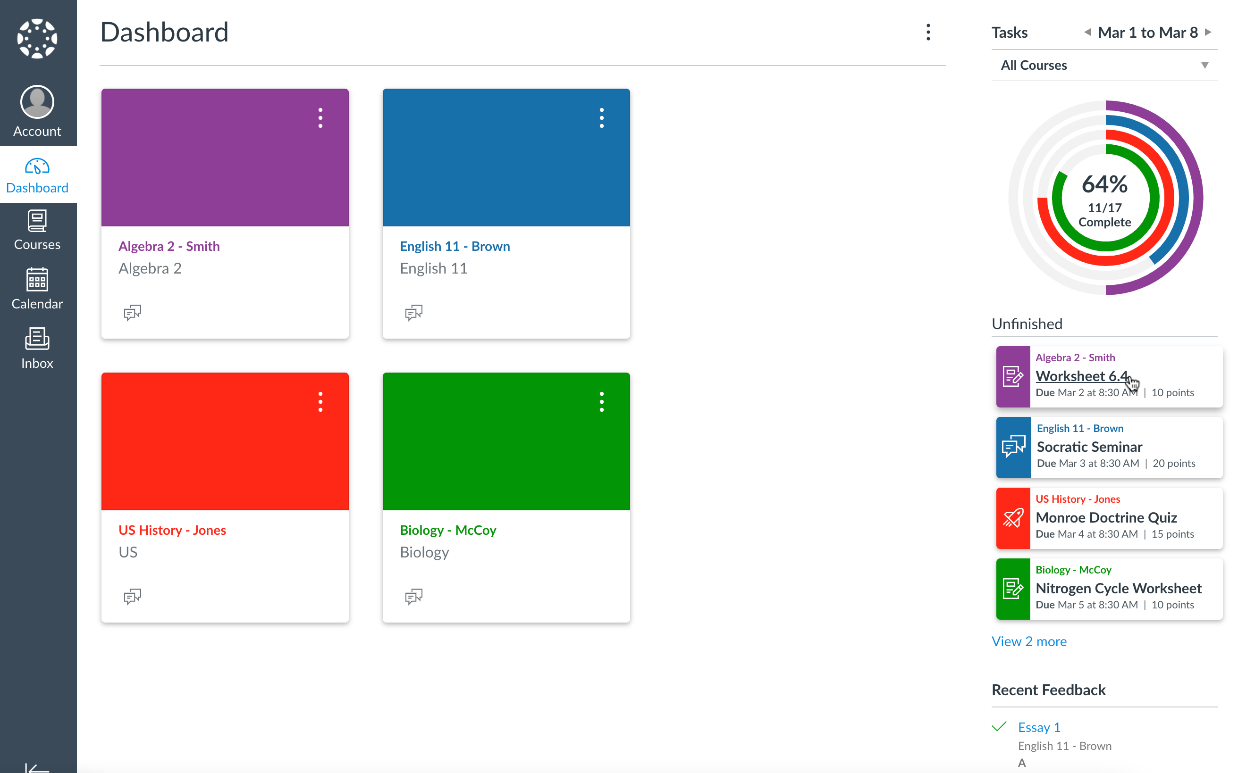Open the Worksheet 6.4 assignment link
Screen dimensions: 1238x773
click(1081, 376)
